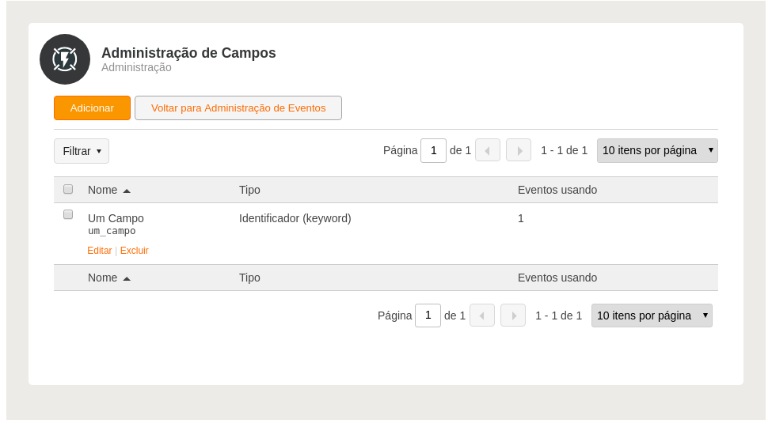Viewport: 772px width, 427px height.
Task: Click the Excluir link for Um Campo
Action: 134,251
